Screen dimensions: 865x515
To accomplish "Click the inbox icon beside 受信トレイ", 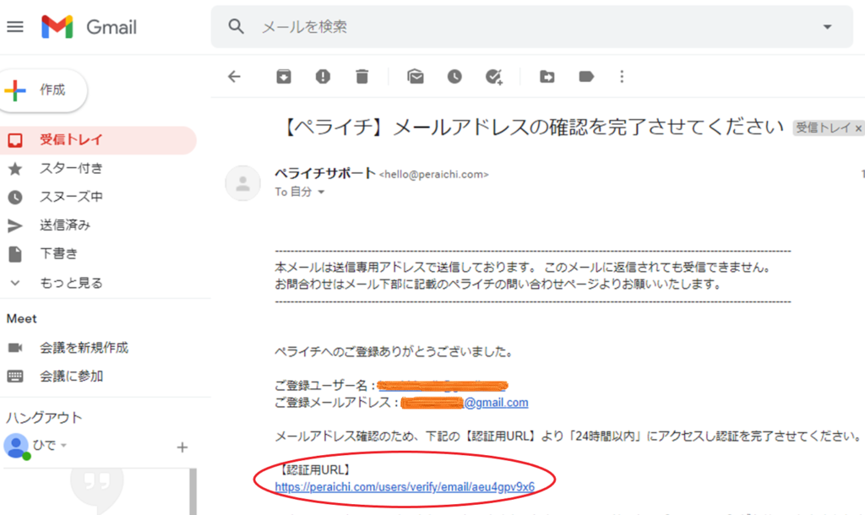I will click(15, 140).
